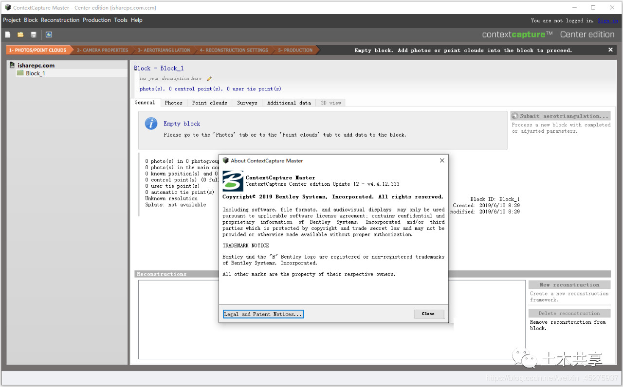This screenshot has width=623, height=387.
Task: Click the Bentley logo in the About dialog
Action: 233,181
